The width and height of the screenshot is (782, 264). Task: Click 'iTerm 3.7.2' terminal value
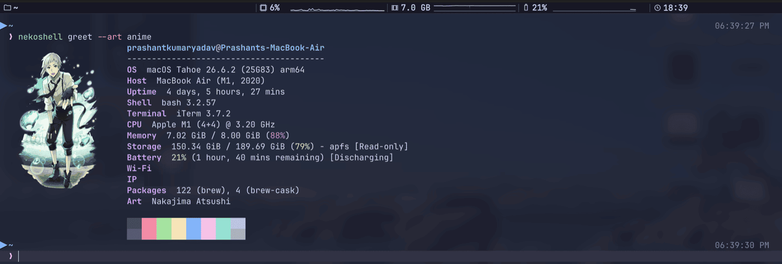pos(203,114)
